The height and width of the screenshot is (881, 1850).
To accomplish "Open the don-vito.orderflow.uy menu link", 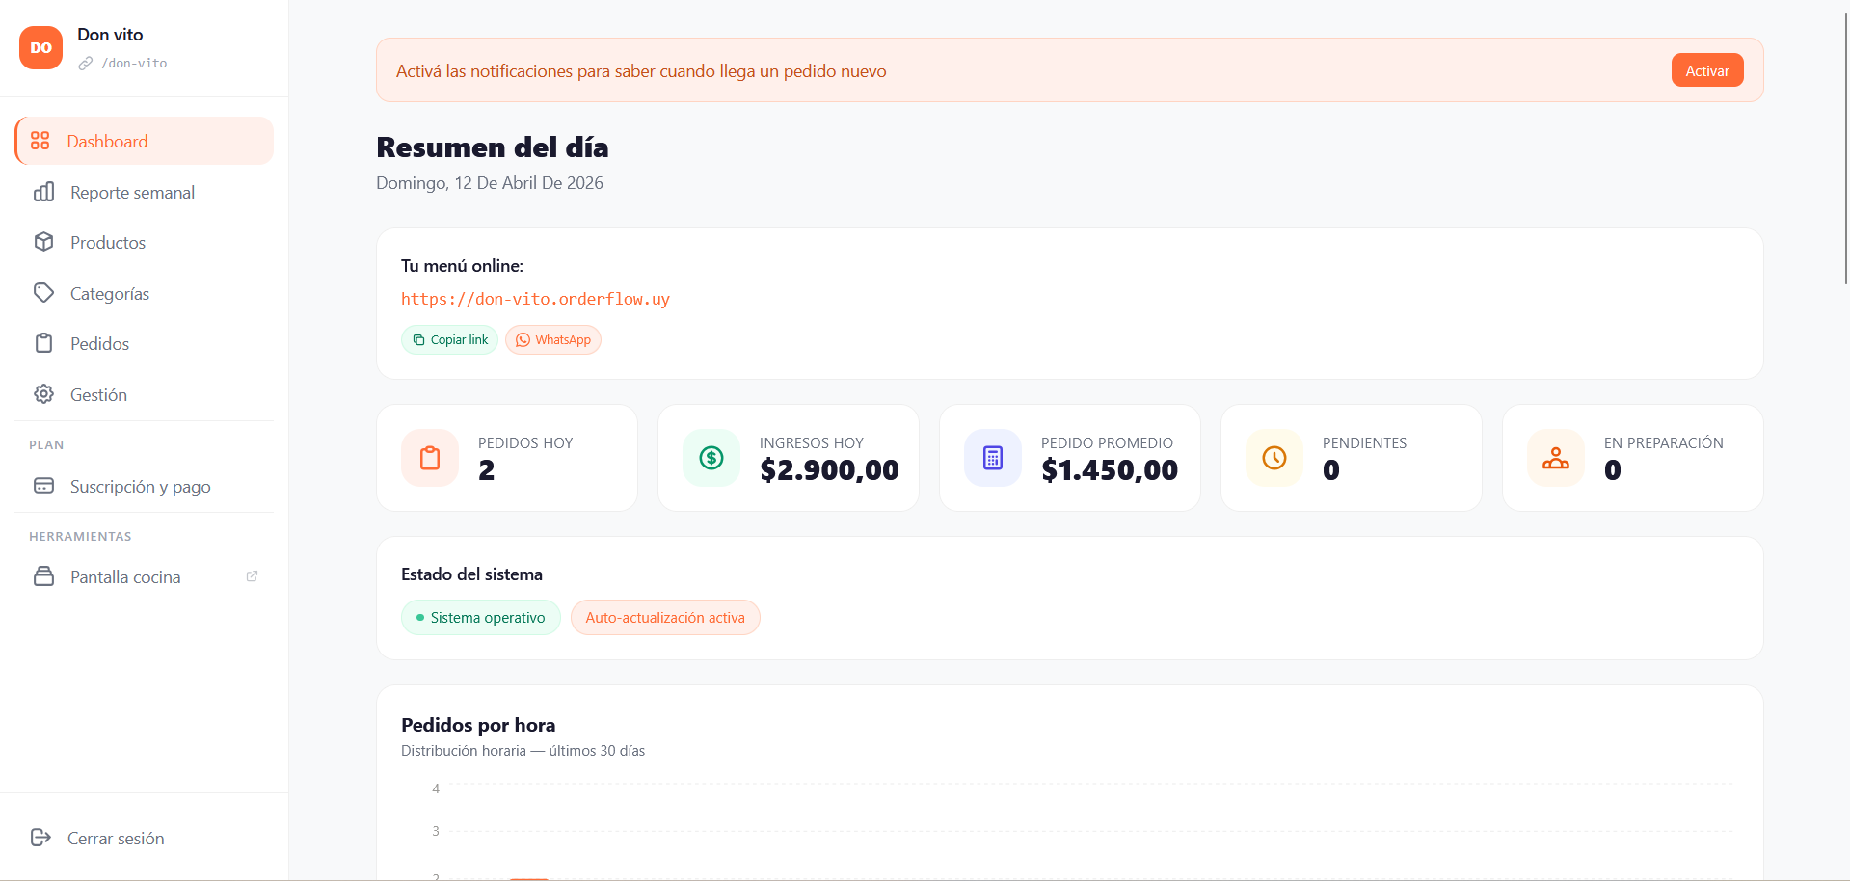I will point(535,299).
